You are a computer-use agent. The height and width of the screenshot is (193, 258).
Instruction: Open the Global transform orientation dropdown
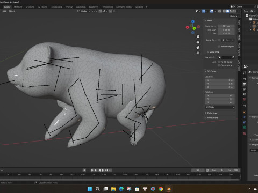(84, 11)
